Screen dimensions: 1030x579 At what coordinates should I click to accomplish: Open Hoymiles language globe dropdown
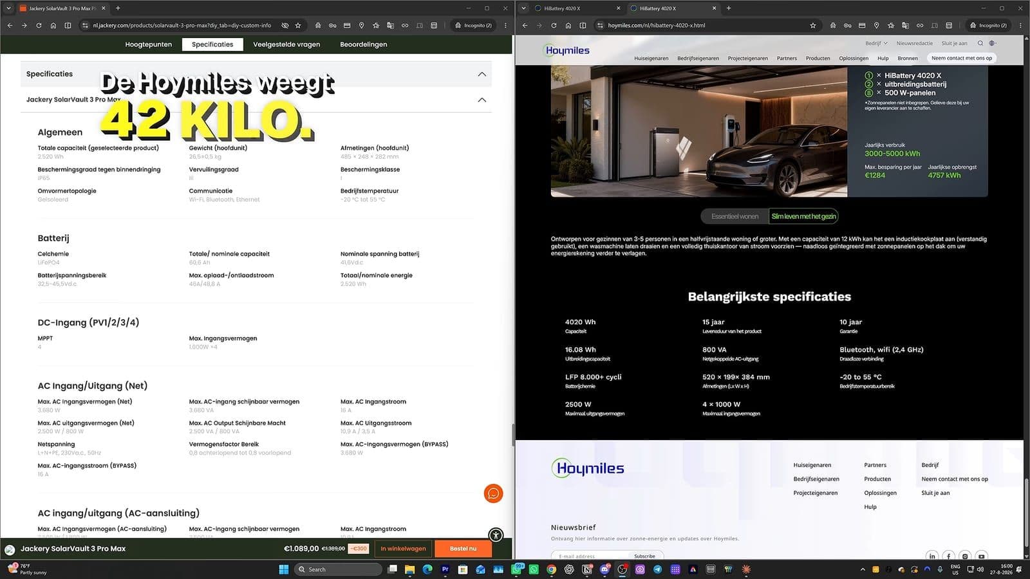tap(993, 43)
